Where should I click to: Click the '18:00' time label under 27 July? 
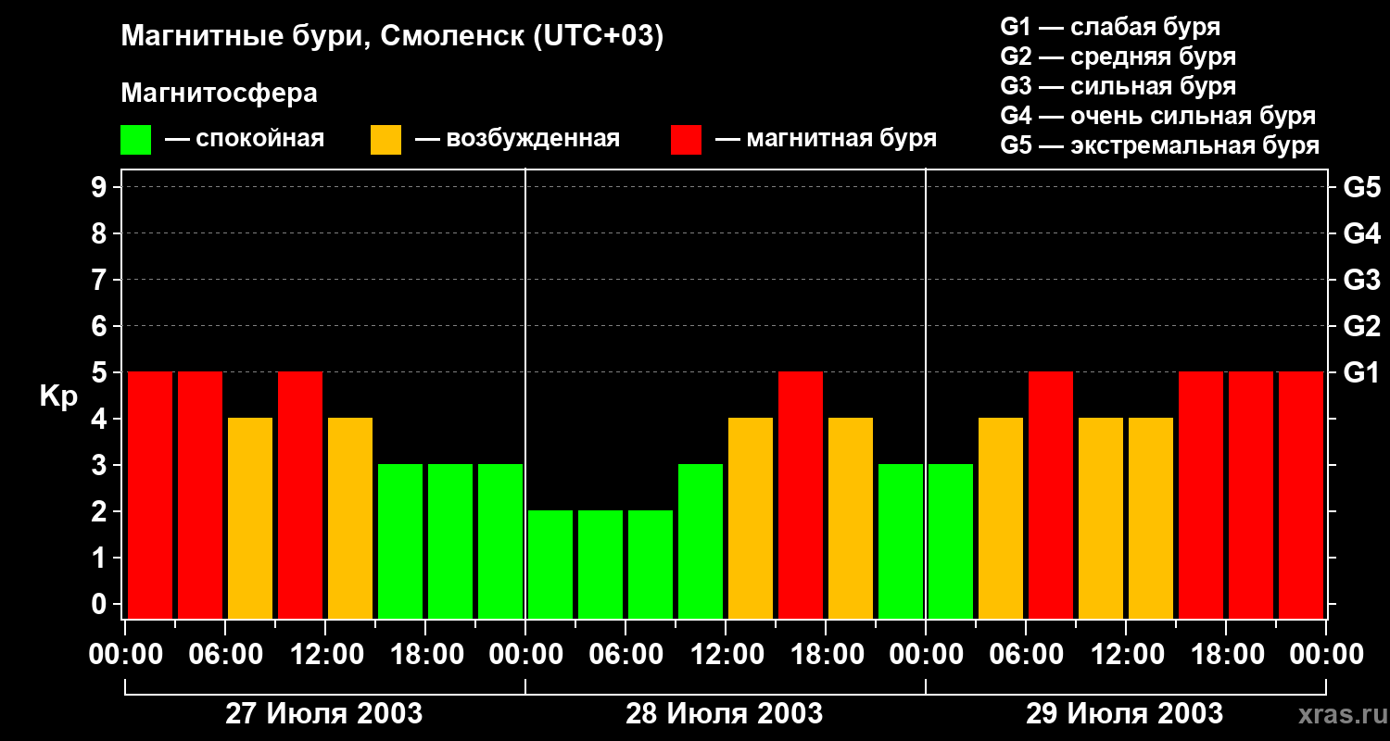point(425,655)
